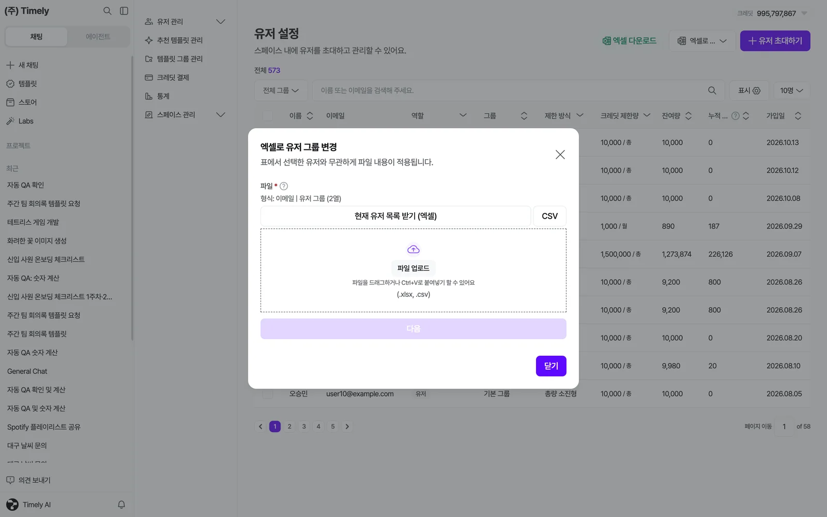Click the search magnifier in user search field
This screenshot has height=517, width=827.
(x=712, y=90)
